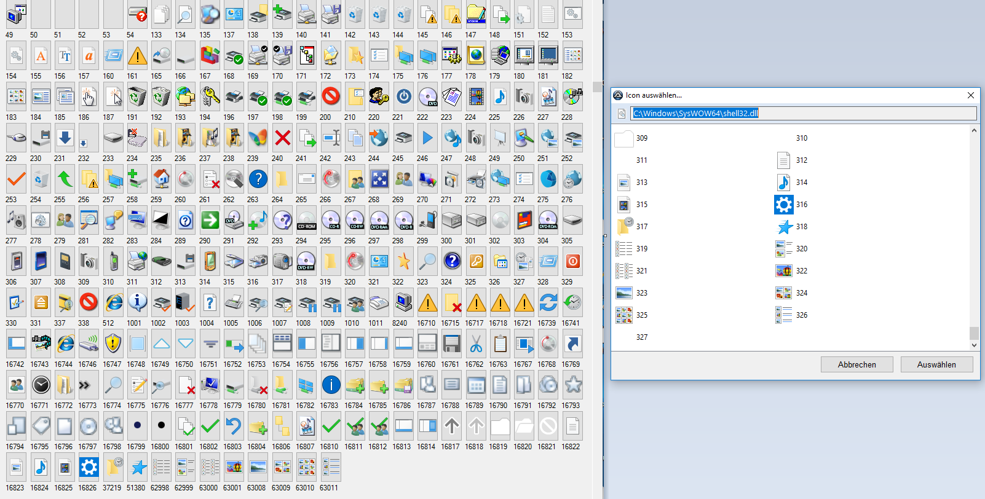The height and width of the screenshot is (499, 985).
Task: Pick blue star icon 318 in dialog
Action: click(785, 227)
